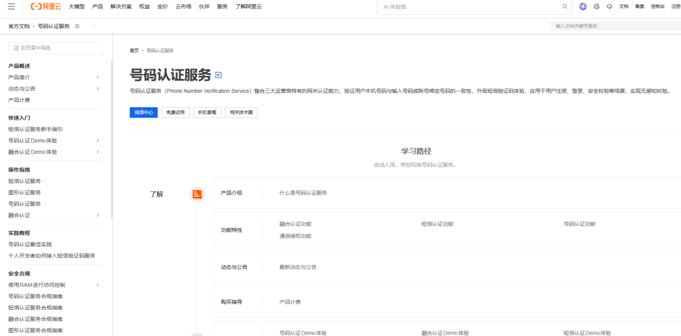Screen dimensions: 681x336
Task: Click the globe language icon
Action: tap(597, 7)
